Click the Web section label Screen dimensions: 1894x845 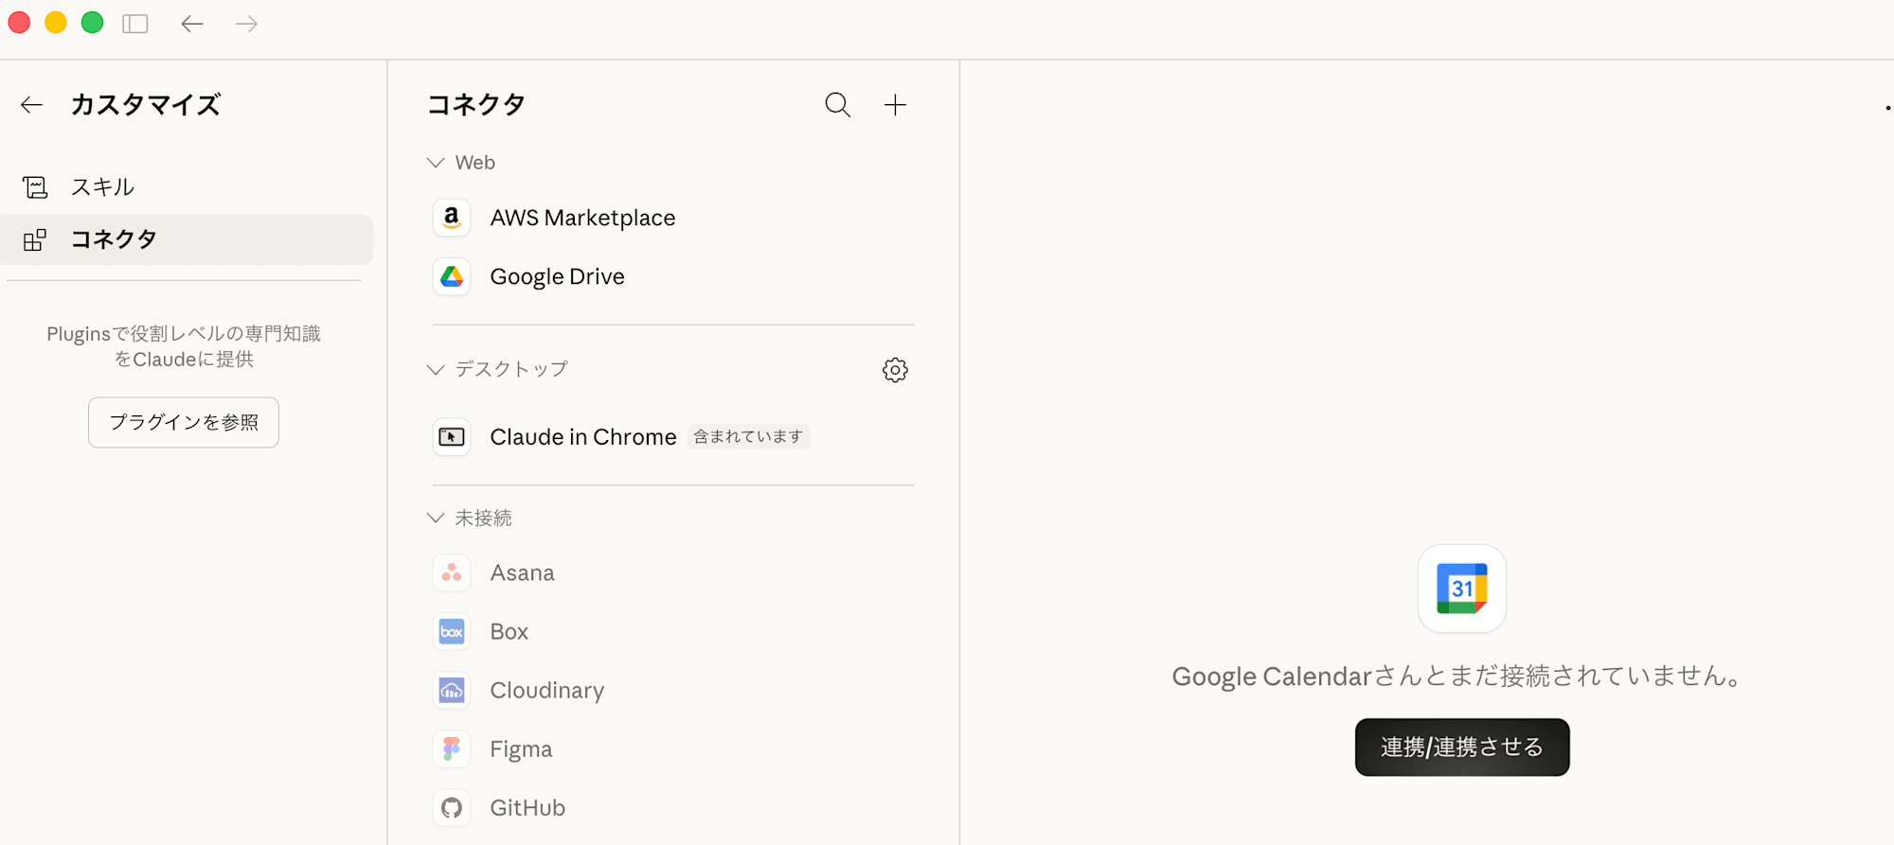(474, 163)
